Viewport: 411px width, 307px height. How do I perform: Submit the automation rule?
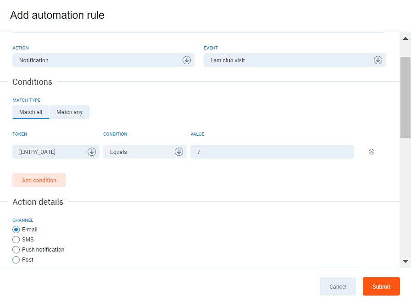[x=381, y=286]
